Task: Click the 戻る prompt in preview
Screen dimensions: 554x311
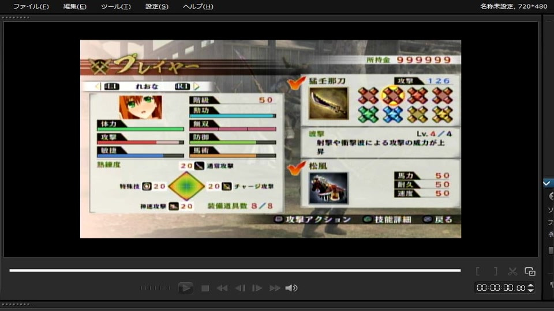Action: pos(438,219)
